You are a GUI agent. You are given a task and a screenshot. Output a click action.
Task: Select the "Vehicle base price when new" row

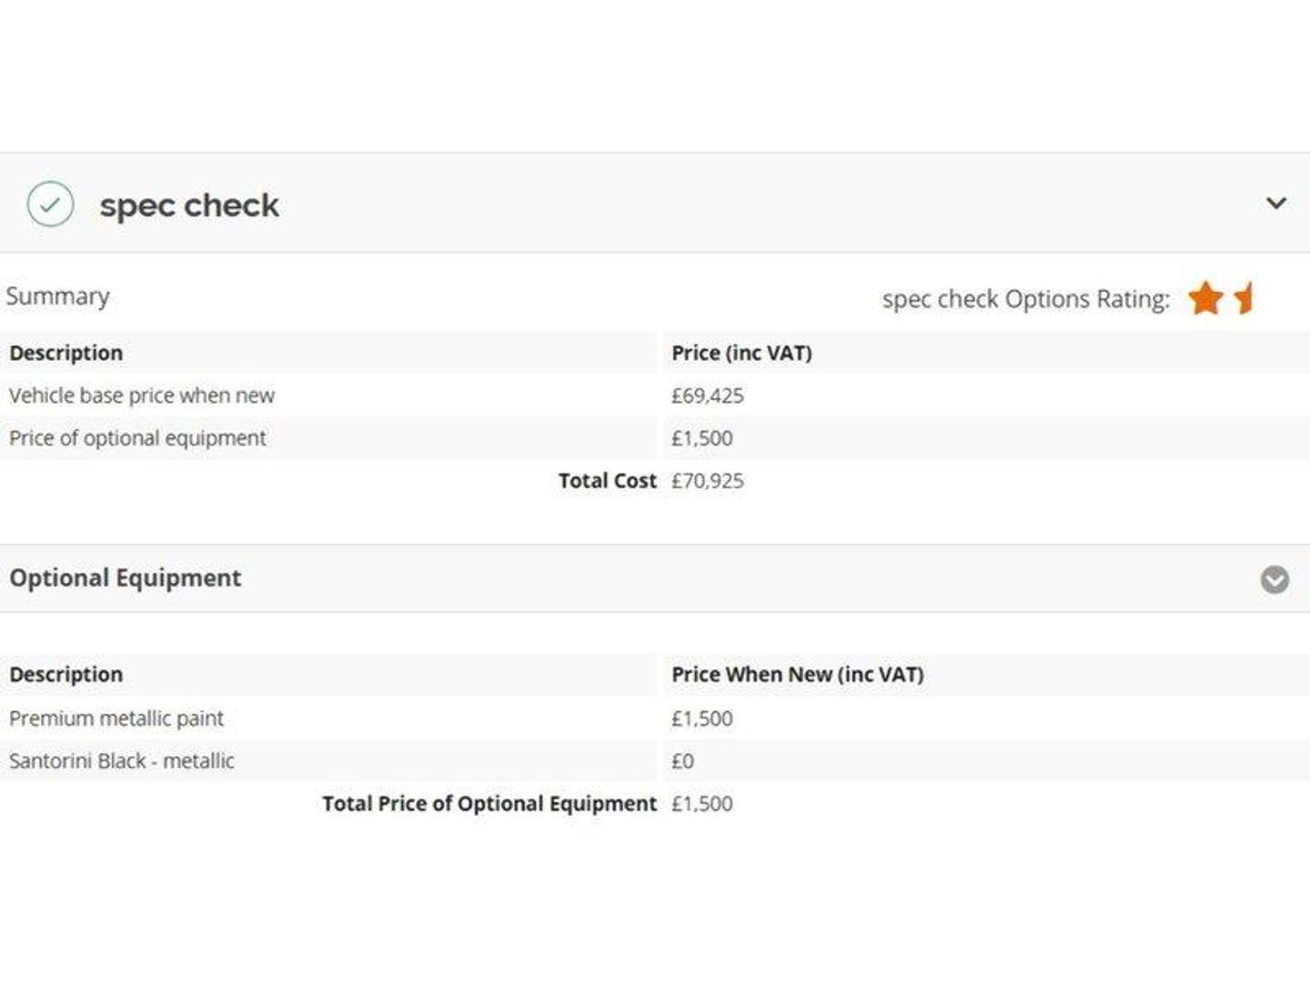pyautogui.click(x=142, y=396)
